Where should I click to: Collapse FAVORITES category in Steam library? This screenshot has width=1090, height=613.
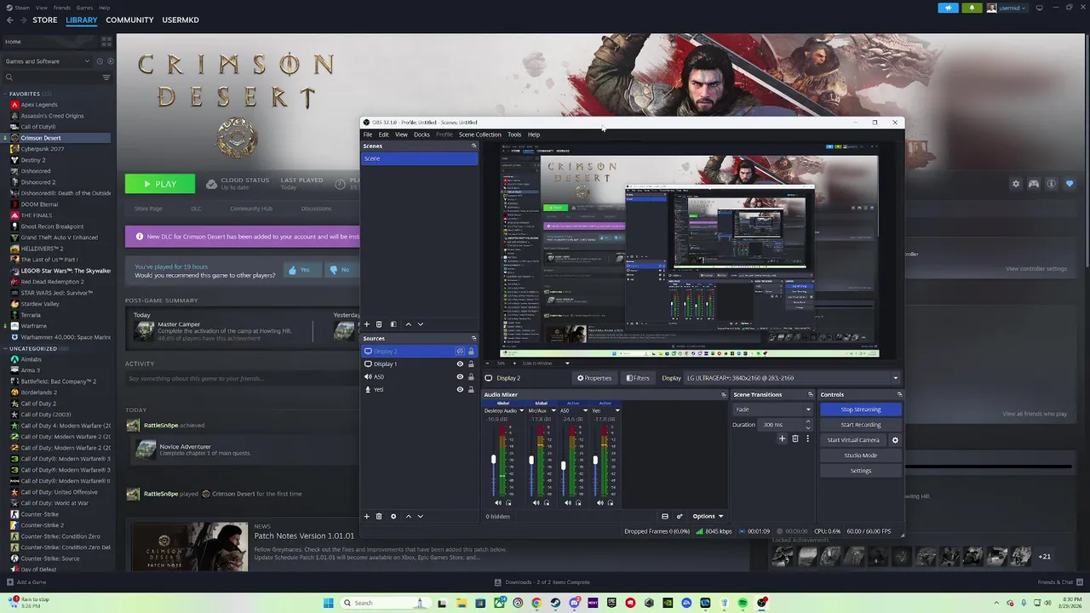[6, 94]
